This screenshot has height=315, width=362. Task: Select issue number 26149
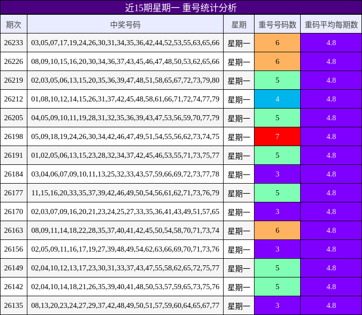click(x=14, y=268)
